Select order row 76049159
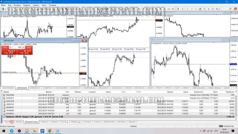 tap(119, 104)
